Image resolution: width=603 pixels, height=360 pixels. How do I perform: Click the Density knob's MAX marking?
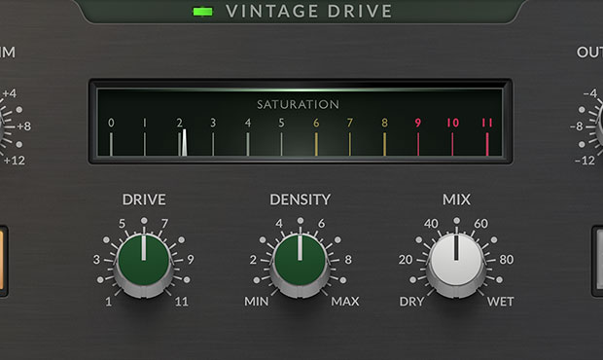click(x=345, y=302)
